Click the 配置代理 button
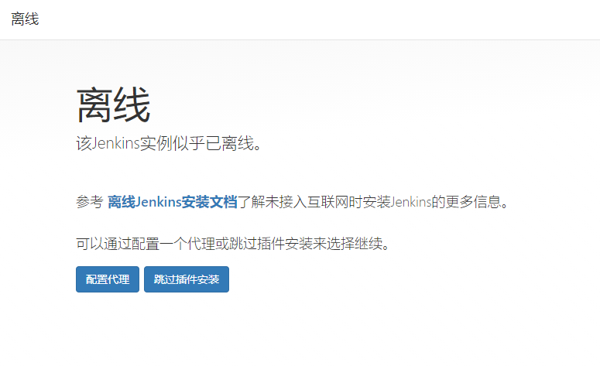600x366 pixels. tap(108, 279)
